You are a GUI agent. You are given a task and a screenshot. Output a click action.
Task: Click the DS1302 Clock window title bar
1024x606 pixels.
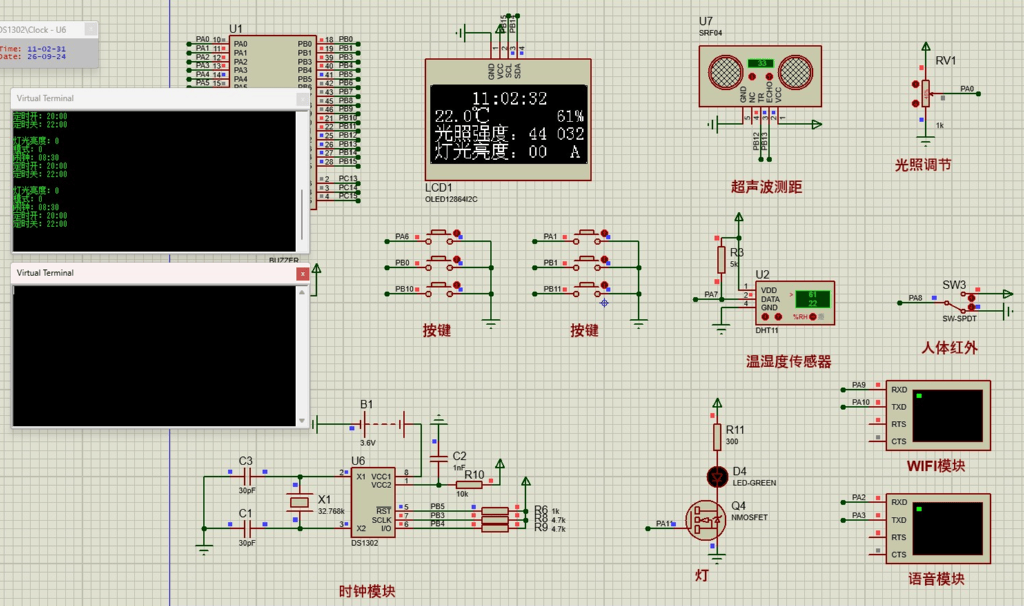tap(41, 30)
